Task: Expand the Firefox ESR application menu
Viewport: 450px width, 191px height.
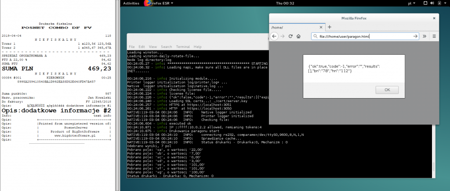Action: tap(160, 3)
